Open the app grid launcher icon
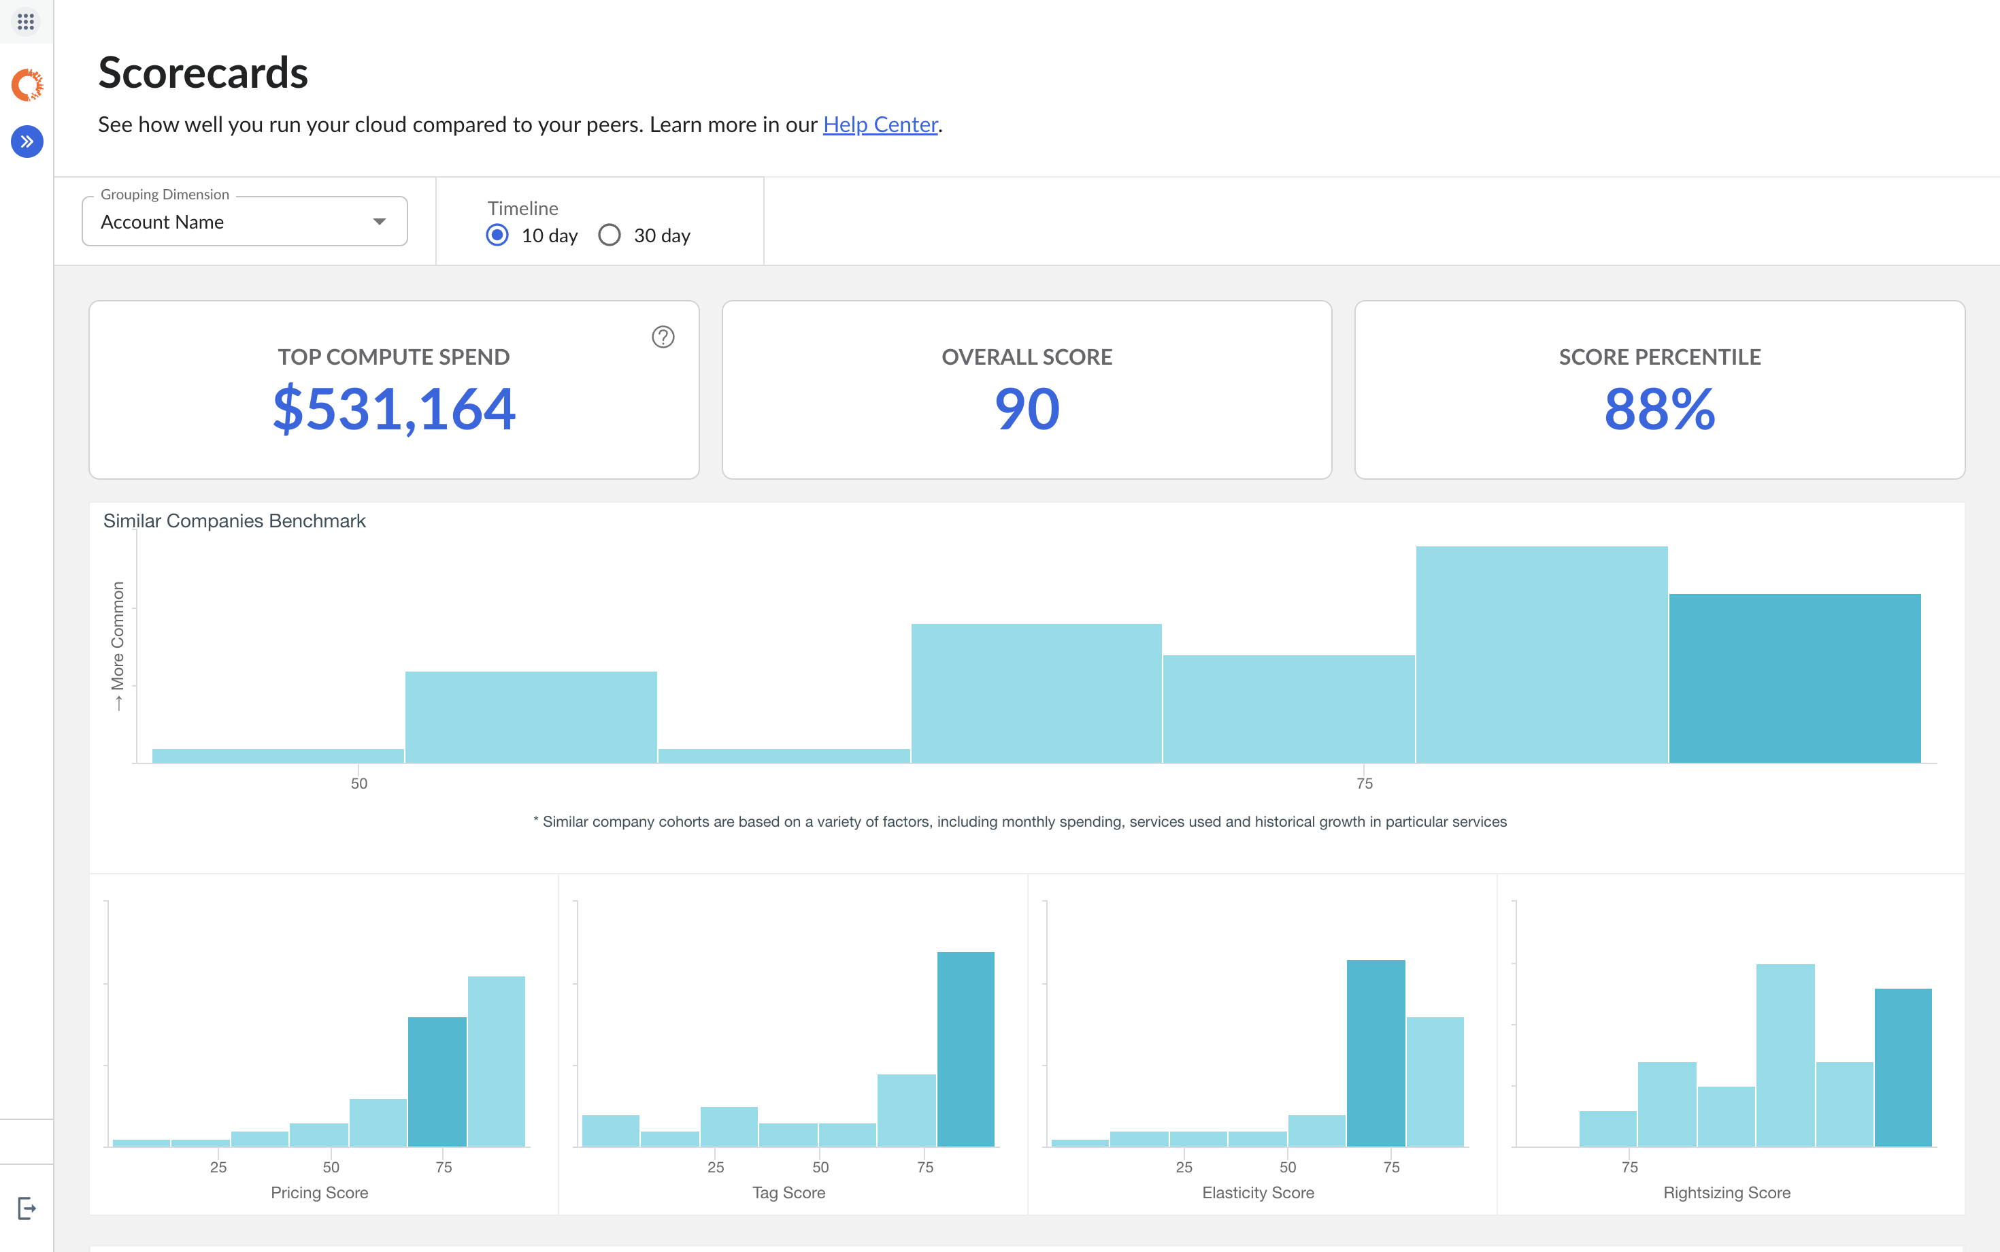Viewport: 2000px width, 1252px height. tap(26, 22)
